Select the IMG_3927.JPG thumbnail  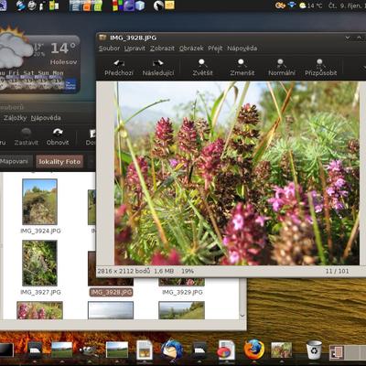point(39,263)
